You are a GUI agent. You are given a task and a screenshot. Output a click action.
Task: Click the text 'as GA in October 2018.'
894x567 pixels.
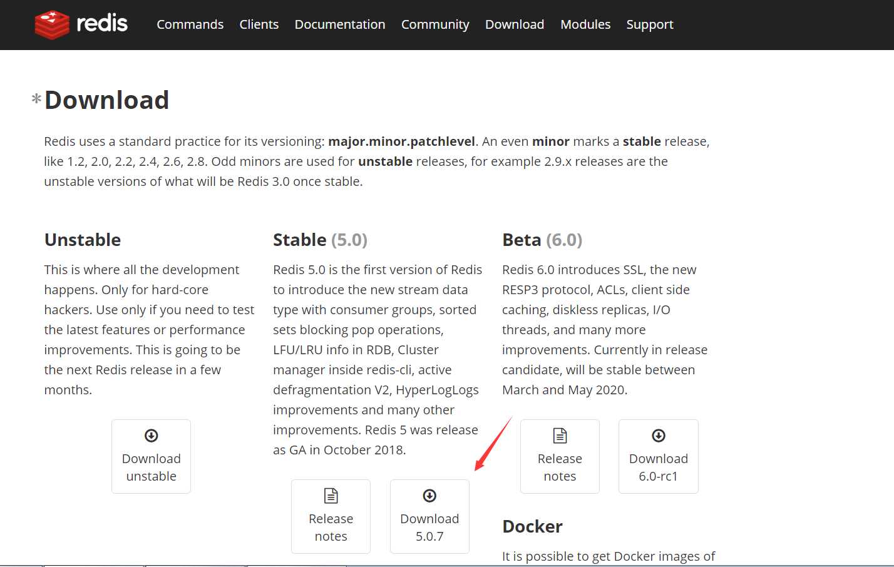339,450
